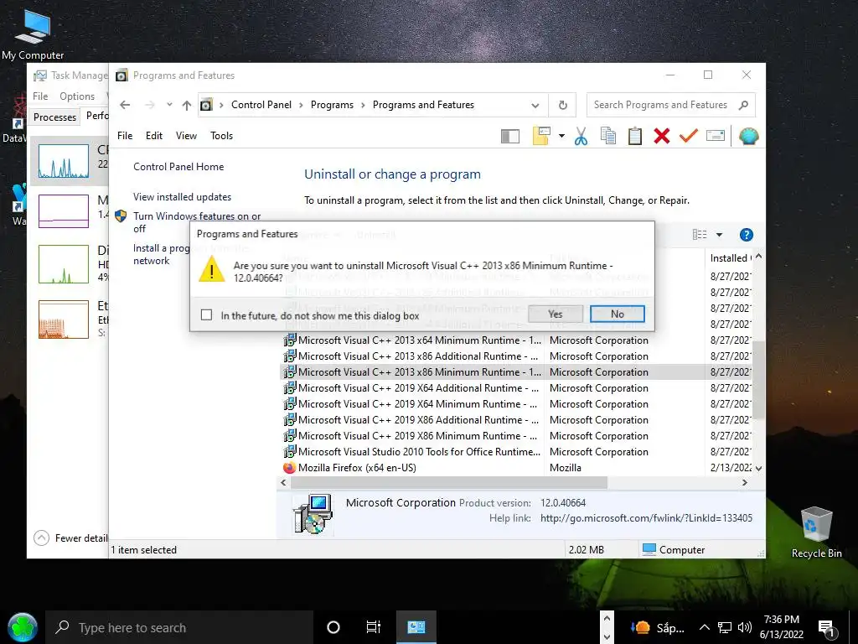
Task: Click Turn Windows features on or off
Action: (x=197, y=222)
